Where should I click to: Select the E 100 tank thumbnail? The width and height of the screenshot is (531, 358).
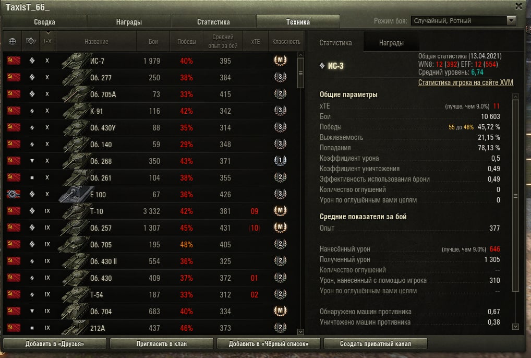tap(75, 195)
